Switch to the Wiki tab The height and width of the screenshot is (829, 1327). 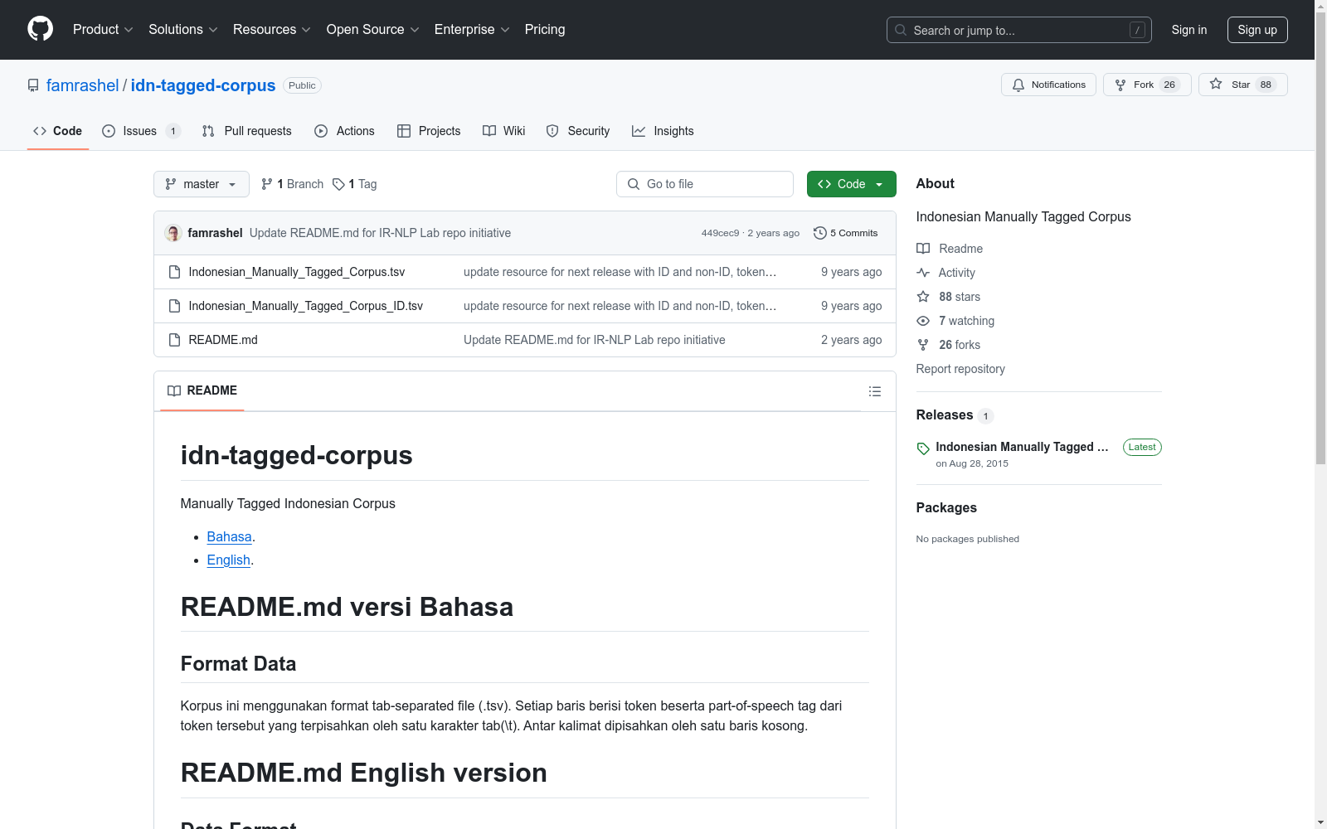click(x=504, y=131)
